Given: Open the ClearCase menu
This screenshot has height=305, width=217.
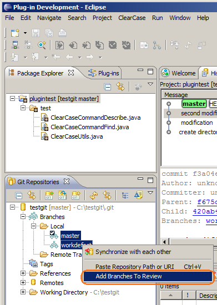Looking at the screenshot, I should pos(132,18).
